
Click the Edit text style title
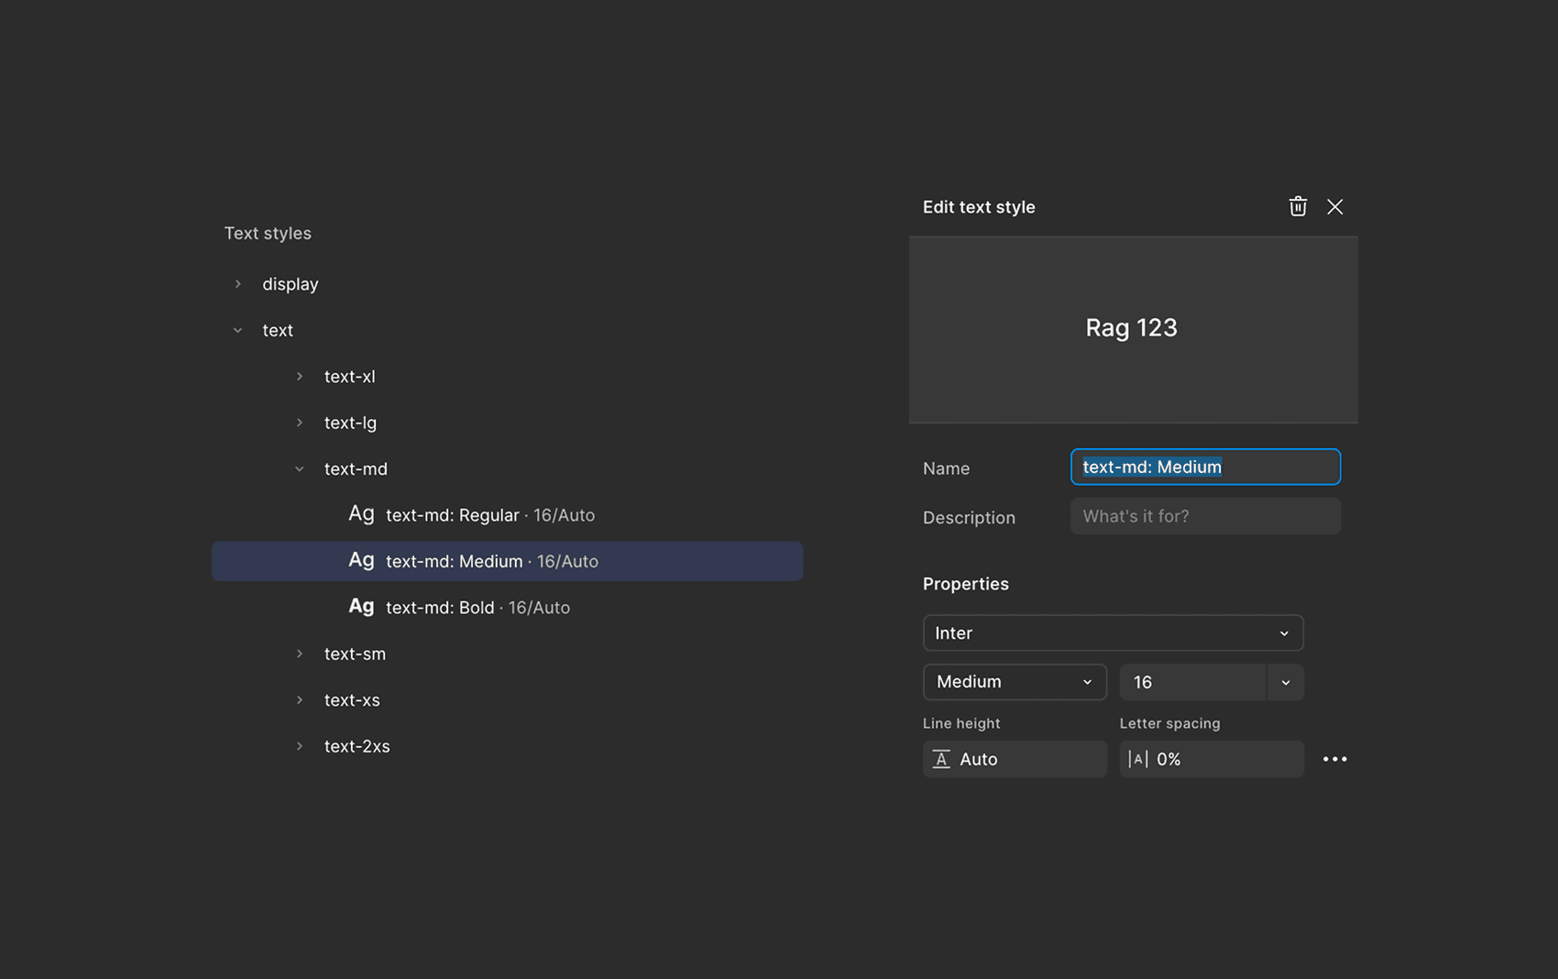coord(979,207)
